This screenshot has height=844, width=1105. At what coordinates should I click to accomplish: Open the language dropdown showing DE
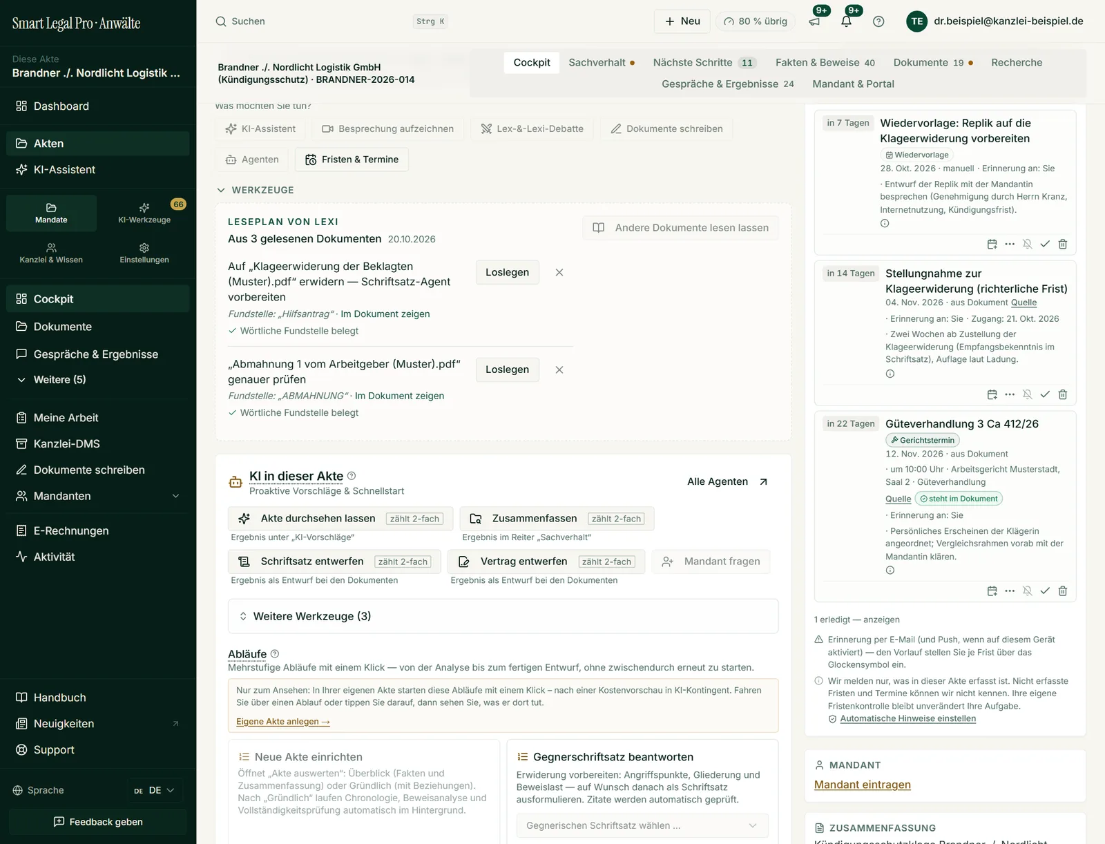click(x=154, y=790)
